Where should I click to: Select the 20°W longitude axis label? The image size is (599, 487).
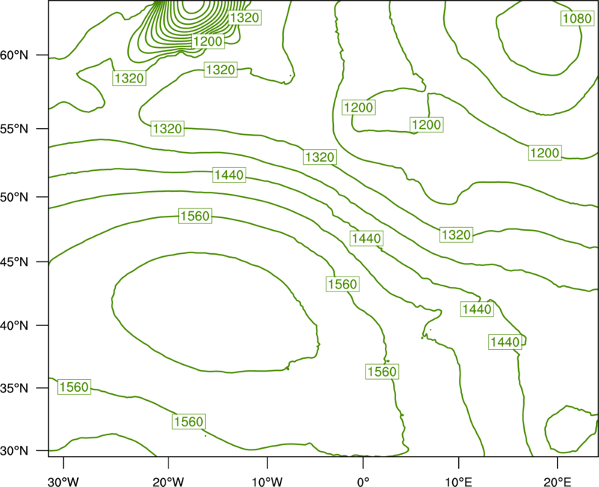[168, 482]
